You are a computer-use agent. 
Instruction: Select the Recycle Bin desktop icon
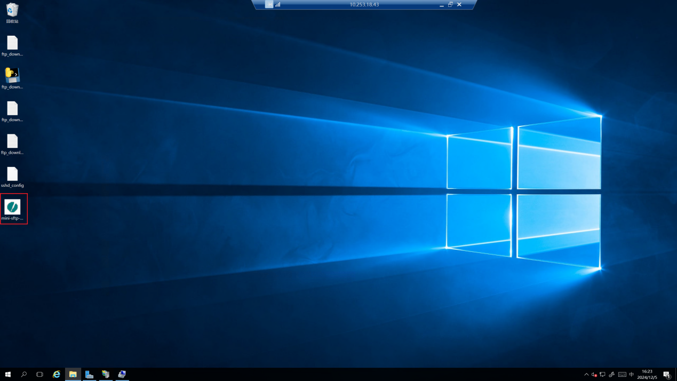tap(12, 13)
